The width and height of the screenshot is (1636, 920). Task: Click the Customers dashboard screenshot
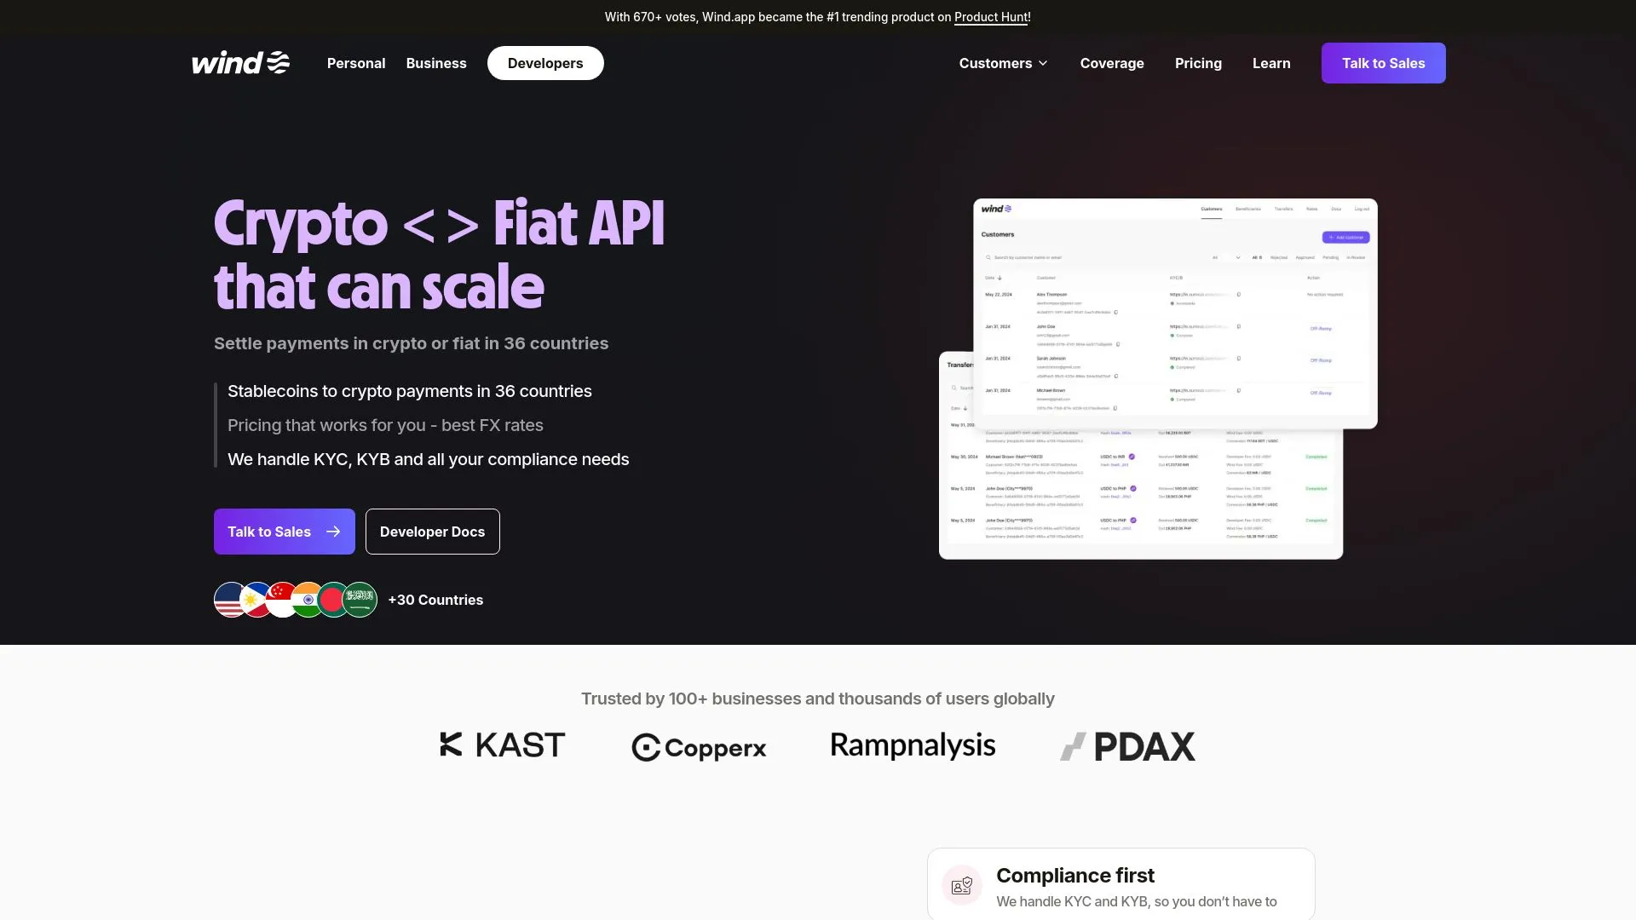pyautogui.click(x=1175, y=313)
